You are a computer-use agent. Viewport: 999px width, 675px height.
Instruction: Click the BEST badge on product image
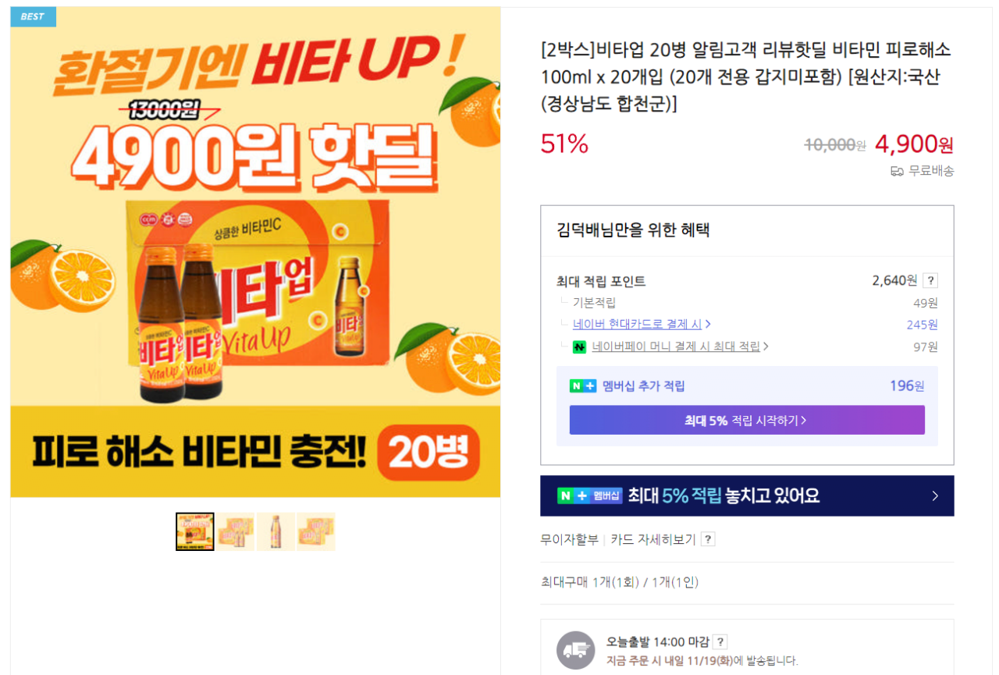(x=33, y=16)
